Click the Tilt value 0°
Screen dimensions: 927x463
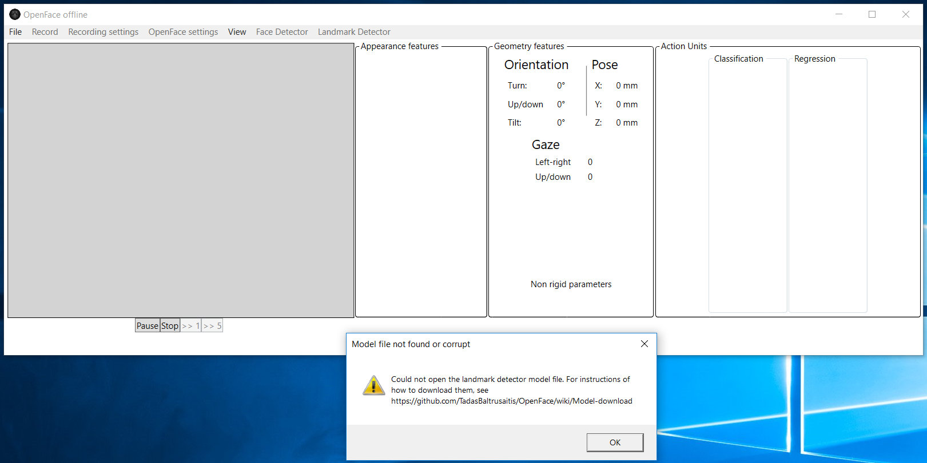pyautogui.click(x=561, y=123)
